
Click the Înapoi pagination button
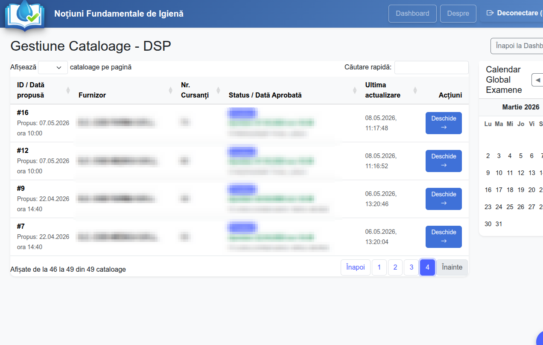[x=356, y=267]
